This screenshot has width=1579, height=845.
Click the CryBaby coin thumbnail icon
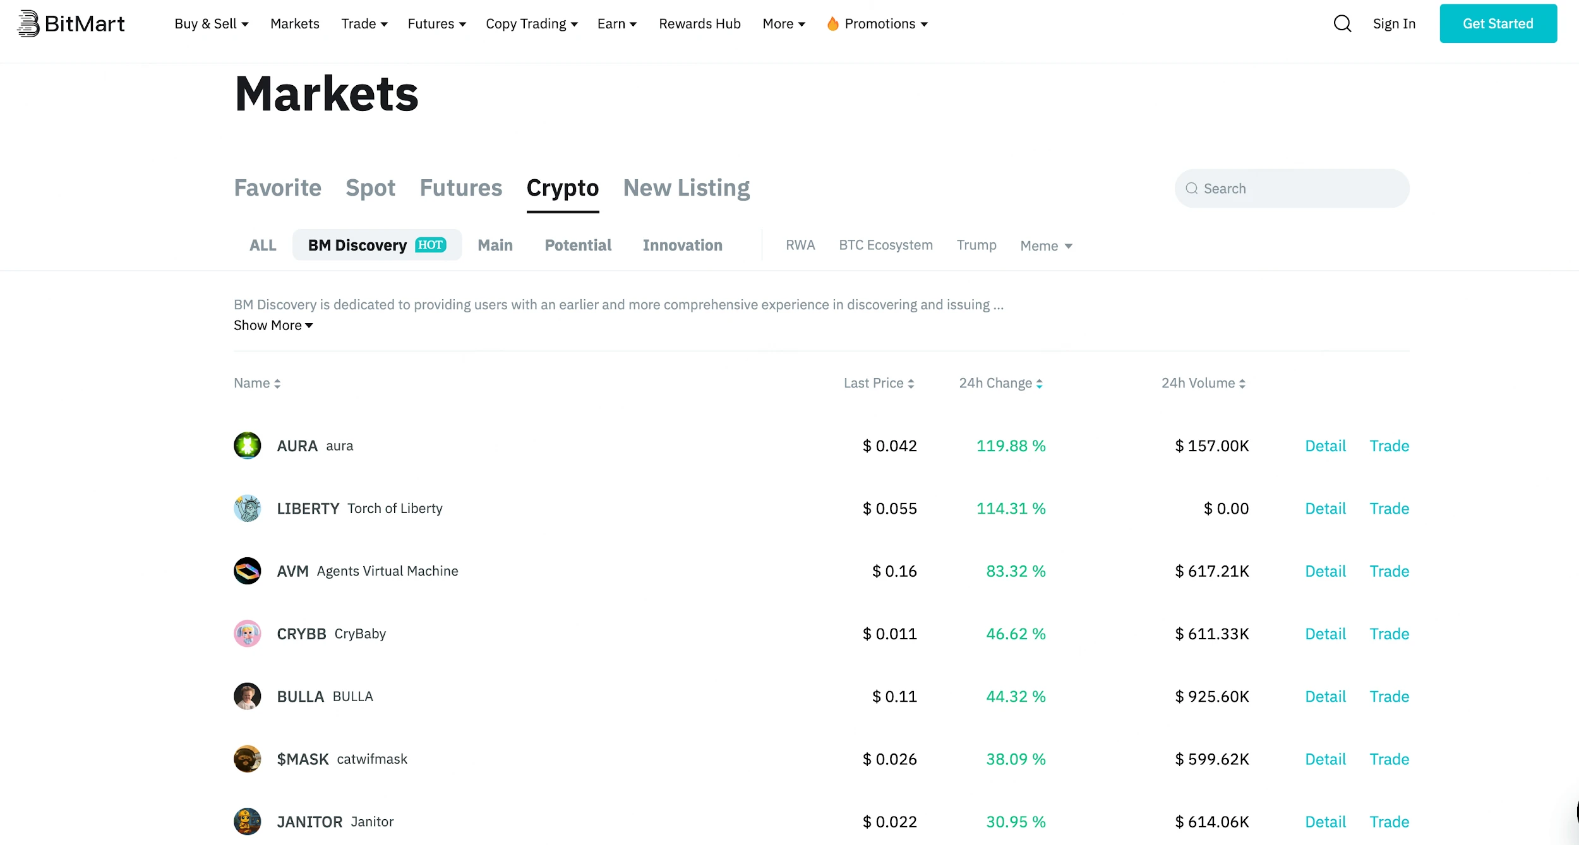tap(248, 634)
